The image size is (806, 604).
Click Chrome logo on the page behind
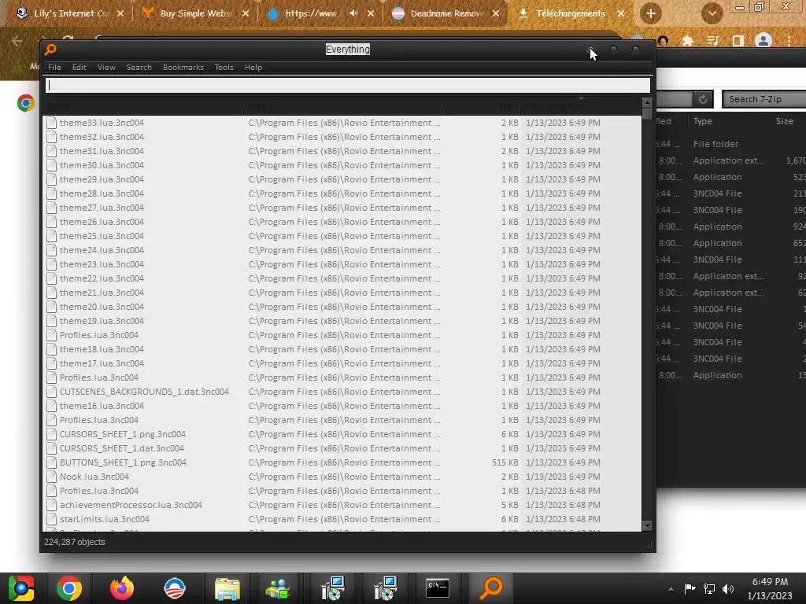click(26, 103)
